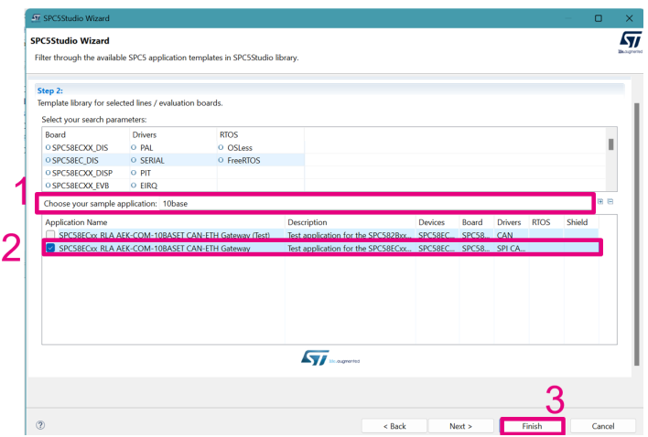Viewport: 648px width, 437px height.
Task: Click the 'Test application for the SPC58ECxx...' description
Action: click(x=350, y=248)
